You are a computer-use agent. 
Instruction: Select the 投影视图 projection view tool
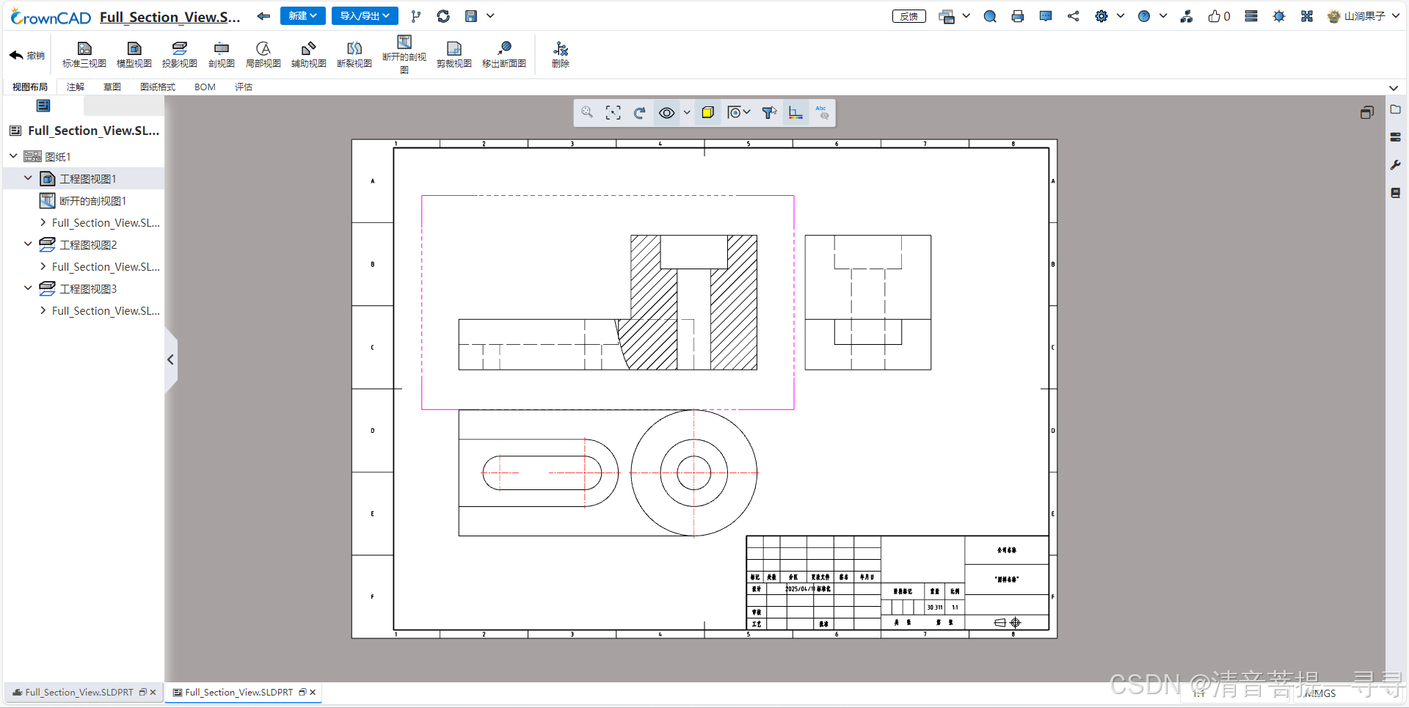tap(180, 55)
